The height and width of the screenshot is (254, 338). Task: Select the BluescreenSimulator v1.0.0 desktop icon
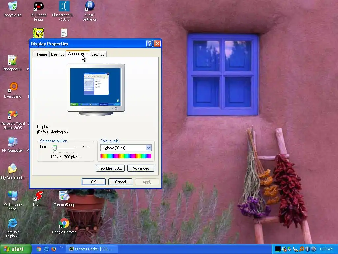pyautogui.click(x=64, y=11)
